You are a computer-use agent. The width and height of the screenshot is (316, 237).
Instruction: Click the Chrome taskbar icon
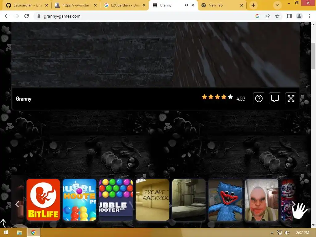pyautogui.click(x=33, y=233)
